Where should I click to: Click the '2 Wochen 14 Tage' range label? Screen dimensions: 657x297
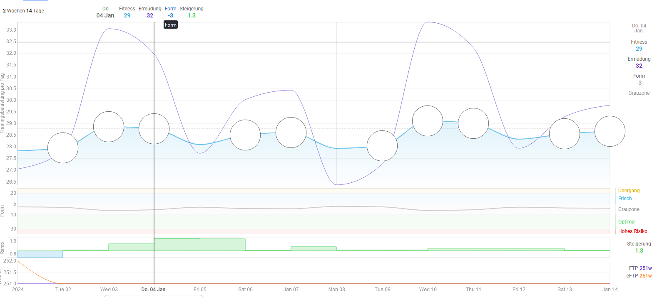point(23,11)
